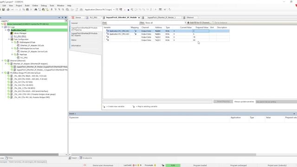Viewport: 297px width, 167px height.
Task: Collapse the Application tree node
Action: pos(6,30)
